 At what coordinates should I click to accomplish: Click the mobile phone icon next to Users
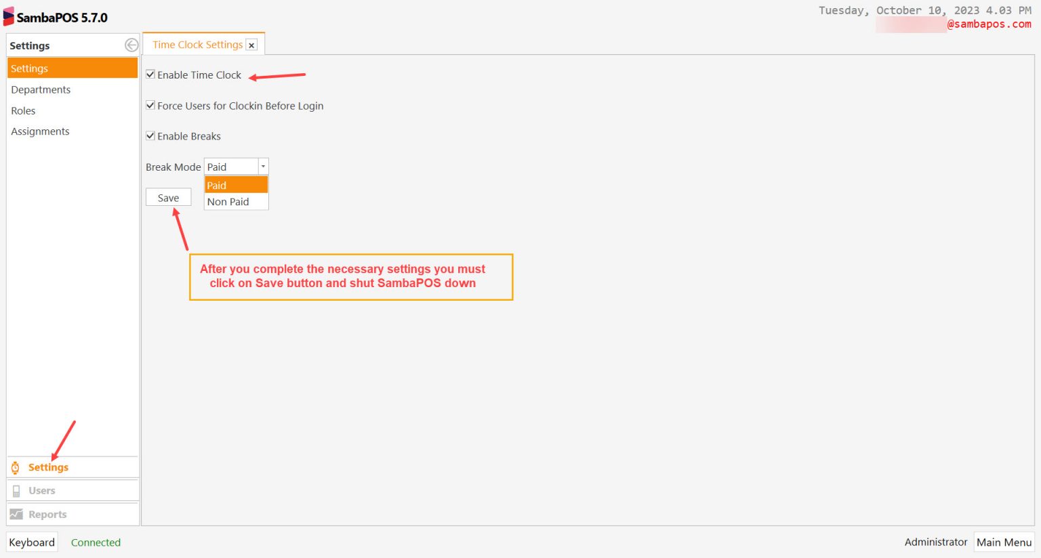[x=15, y=490]
